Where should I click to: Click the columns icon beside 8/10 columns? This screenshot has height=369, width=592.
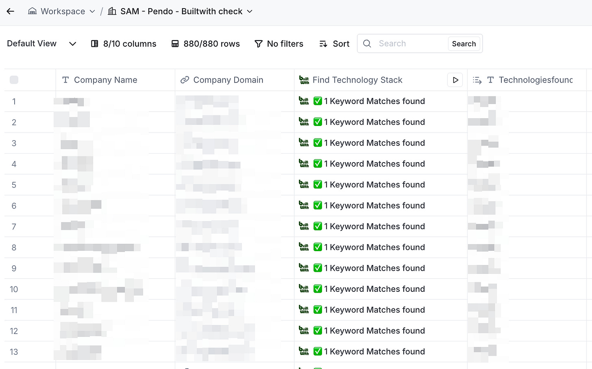pyautogui.click(x=95, y=43)
